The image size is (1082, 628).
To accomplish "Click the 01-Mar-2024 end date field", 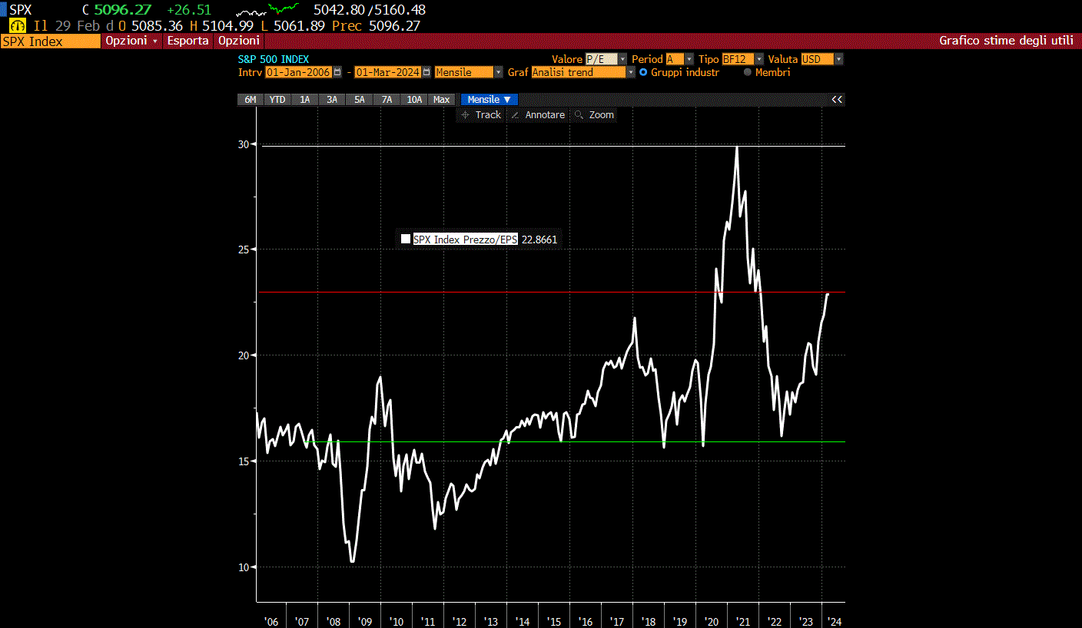I will (x=387, y=72).
